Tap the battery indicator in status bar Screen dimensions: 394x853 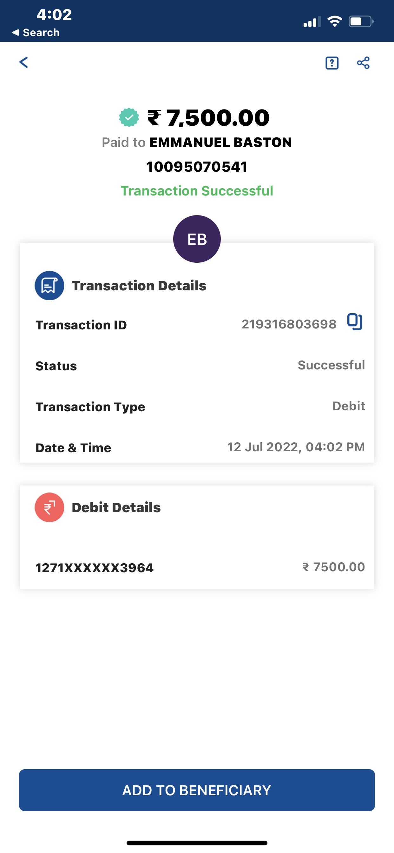click(x=361, y=22)
